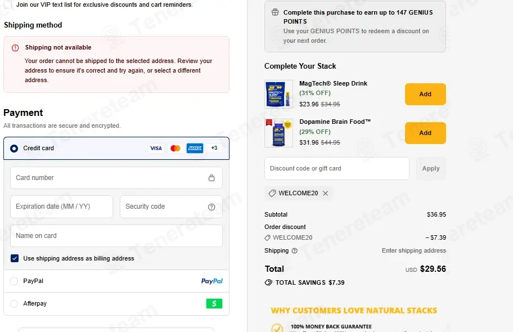Image resolution: width=513 pixels, height=332 pixels.
Task: Focus the Name on card field
Action: [x=116, y=236]
